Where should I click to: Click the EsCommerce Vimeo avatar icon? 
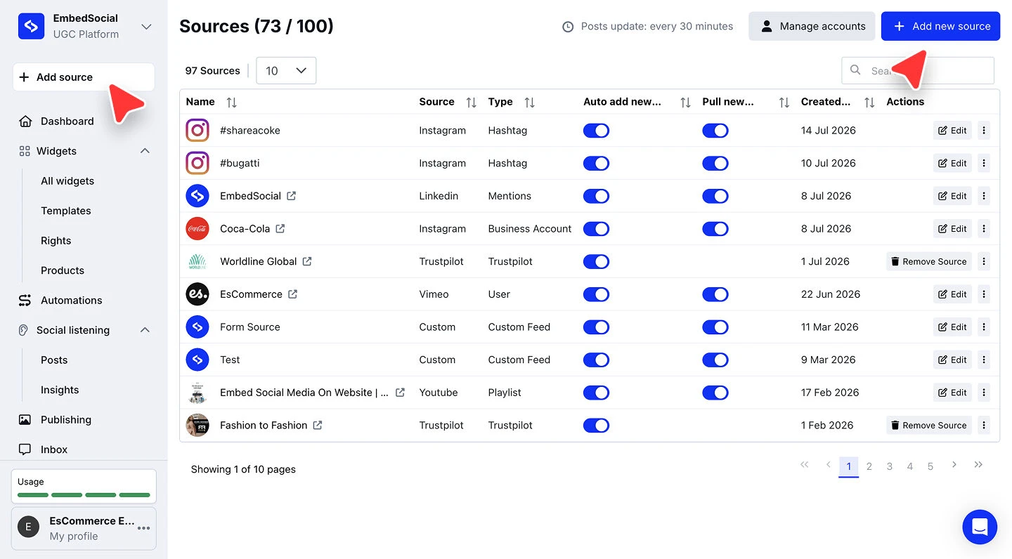pyautogui.click(x=197, y=294)
